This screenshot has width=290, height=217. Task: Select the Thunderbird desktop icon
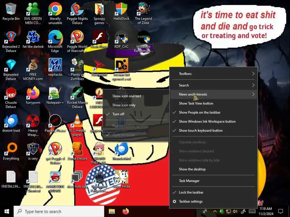(121, 151)
